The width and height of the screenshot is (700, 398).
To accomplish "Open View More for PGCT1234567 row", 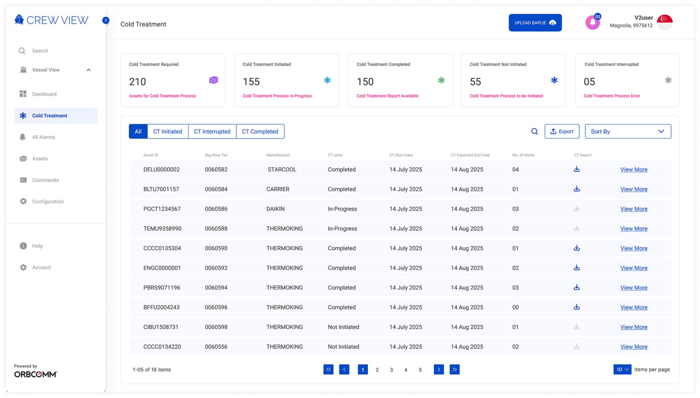I will [x=634, y=209].
